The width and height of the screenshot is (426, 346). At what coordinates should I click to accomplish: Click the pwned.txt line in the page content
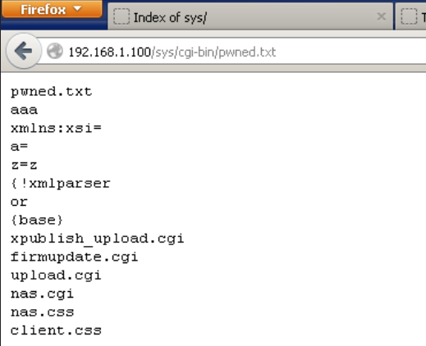(52, 92)
